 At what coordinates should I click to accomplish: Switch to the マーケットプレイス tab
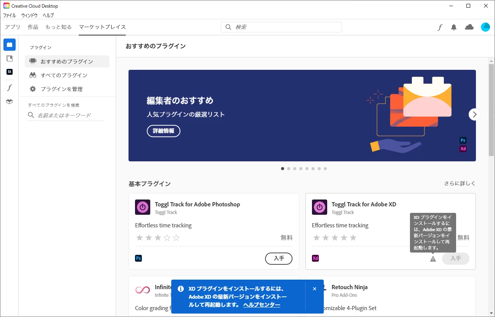coord(102,27)
